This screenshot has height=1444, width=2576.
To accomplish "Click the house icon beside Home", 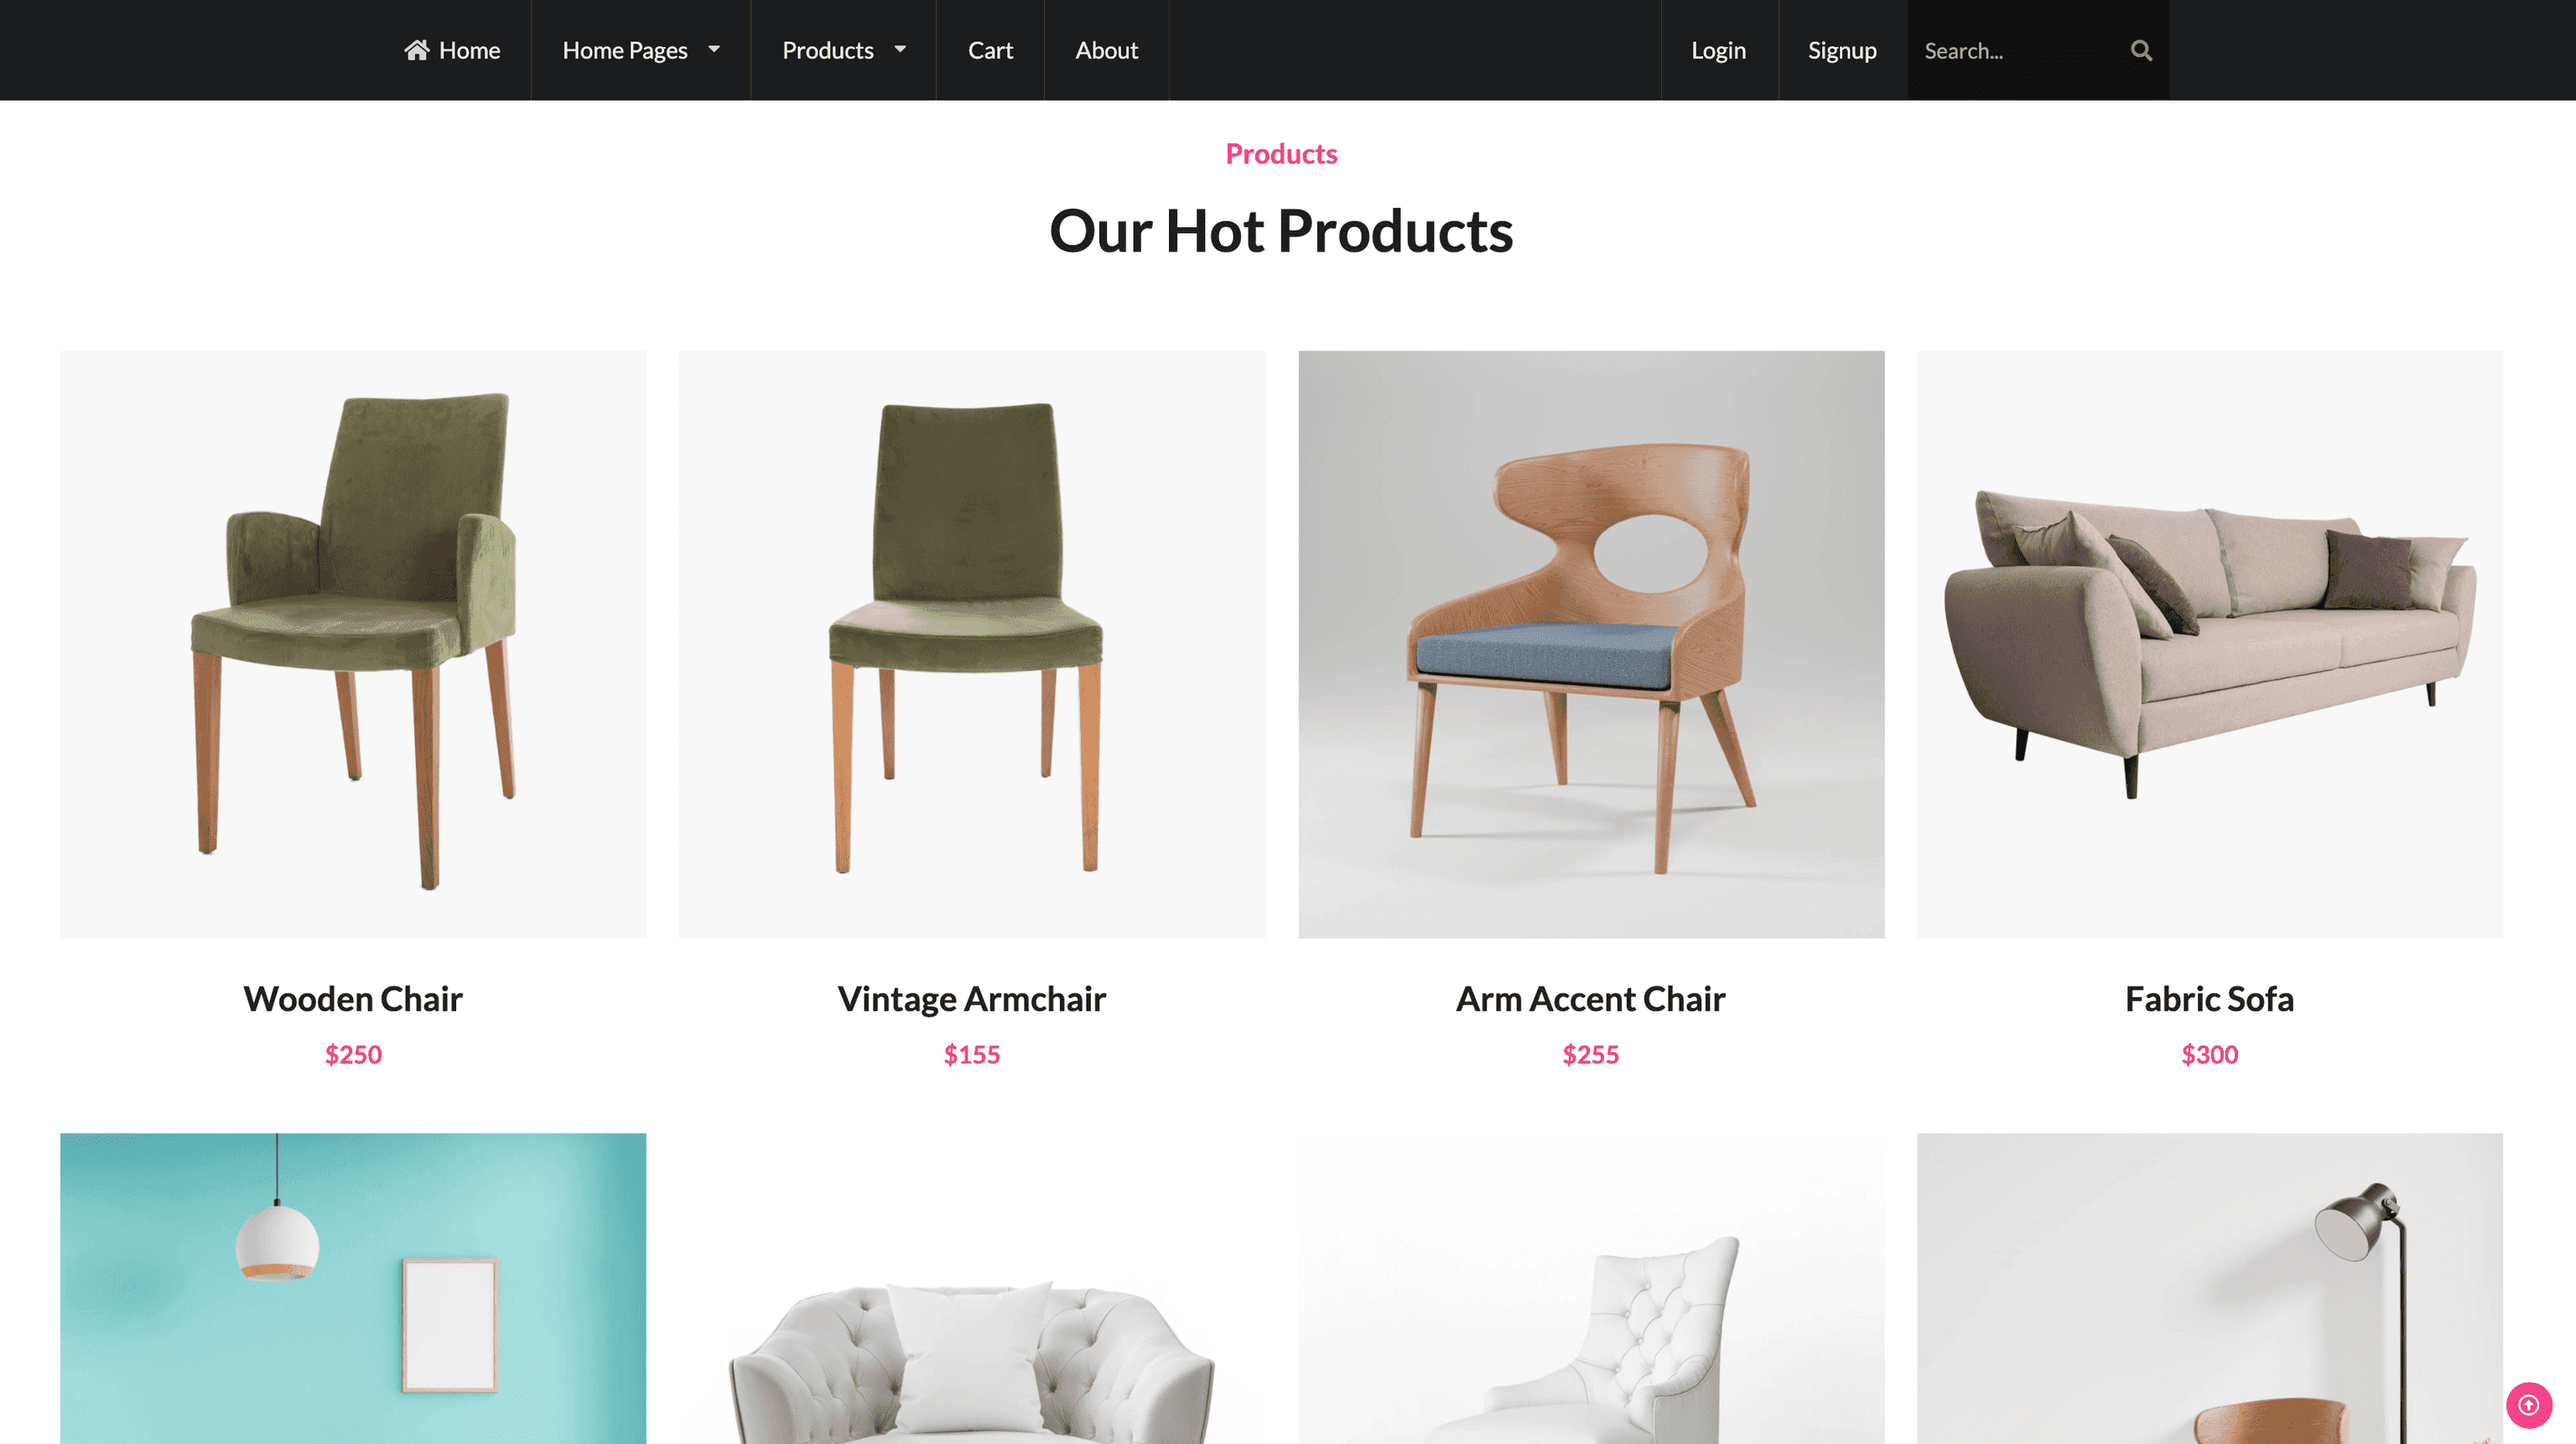I will point(417,50).
